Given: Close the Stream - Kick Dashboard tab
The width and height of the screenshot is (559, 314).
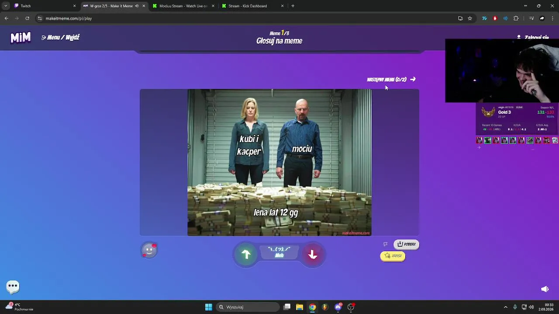Looking at the screenshot, I should [x=282, y=6].
